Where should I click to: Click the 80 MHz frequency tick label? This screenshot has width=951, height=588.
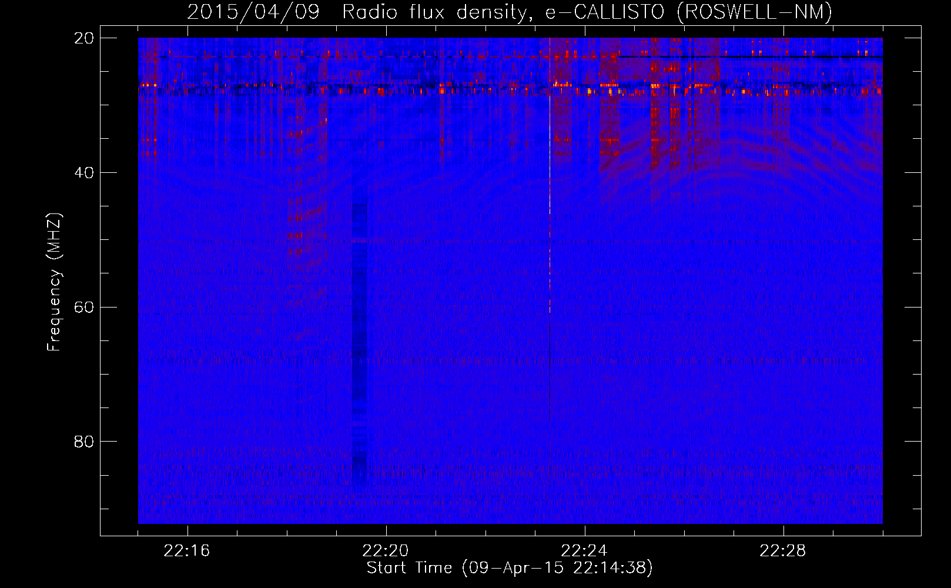pyautogui.click(x=84, y=442)
